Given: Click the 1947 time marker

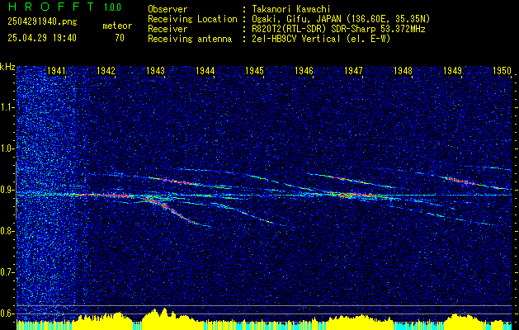Looking at the screenshot, I should [353, 70].
